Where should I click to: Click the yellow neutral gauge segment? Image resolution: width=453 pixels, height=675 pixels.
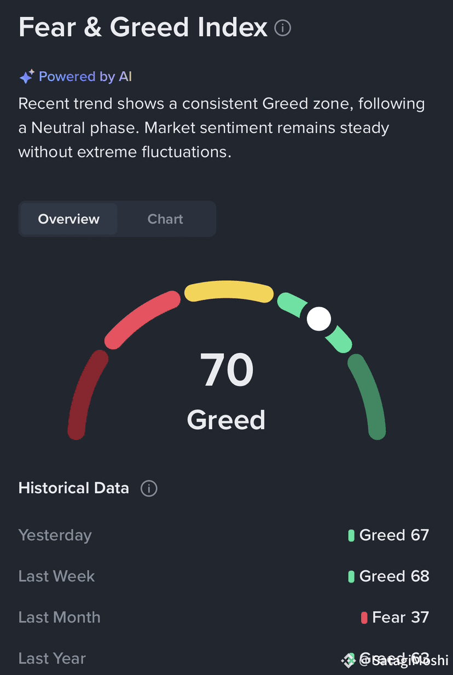(229, 292)
